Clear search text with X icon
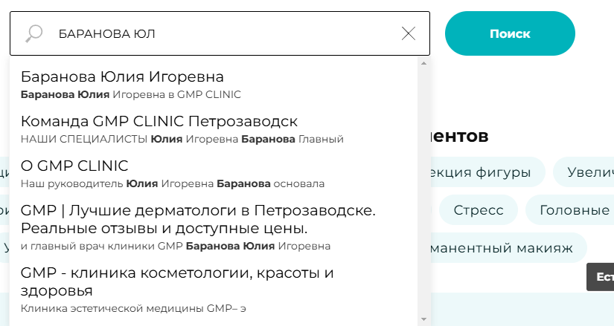Screen dimensions: 614x326 click(408, 33)
